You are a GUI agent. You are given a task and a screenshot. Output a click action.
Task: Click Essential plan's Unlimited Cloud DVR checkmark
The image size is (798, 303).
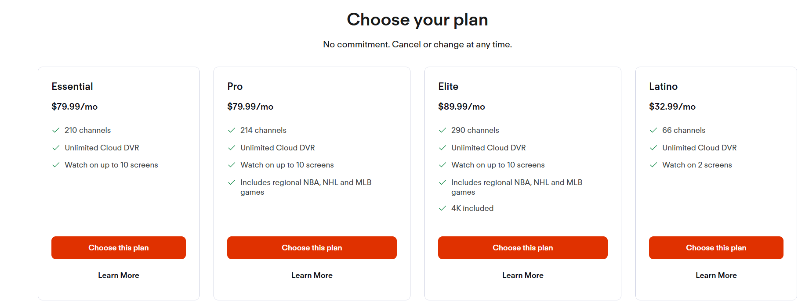pyautogui.click(x=56, y=148)
